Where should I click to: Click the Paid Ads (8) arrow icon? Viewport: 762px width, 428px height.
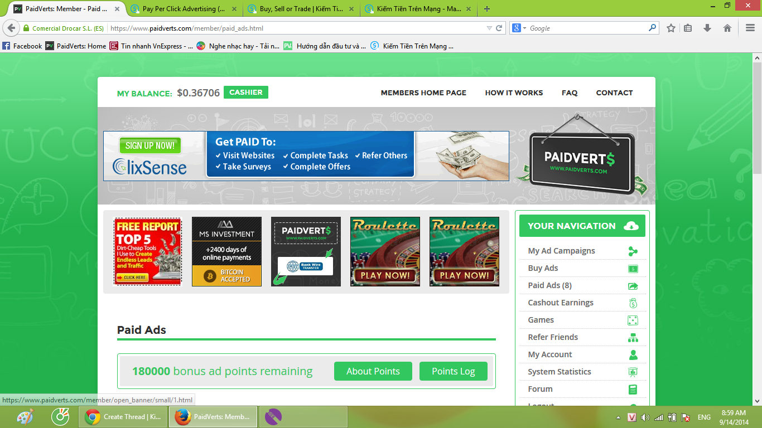[633, 286]
